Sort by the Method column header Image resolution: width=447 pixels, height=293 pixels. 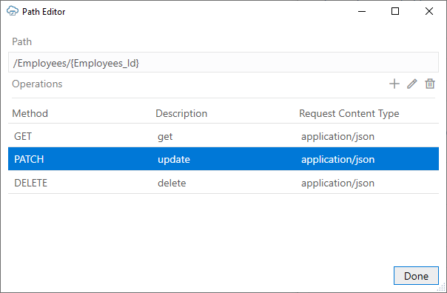point(30,113)
